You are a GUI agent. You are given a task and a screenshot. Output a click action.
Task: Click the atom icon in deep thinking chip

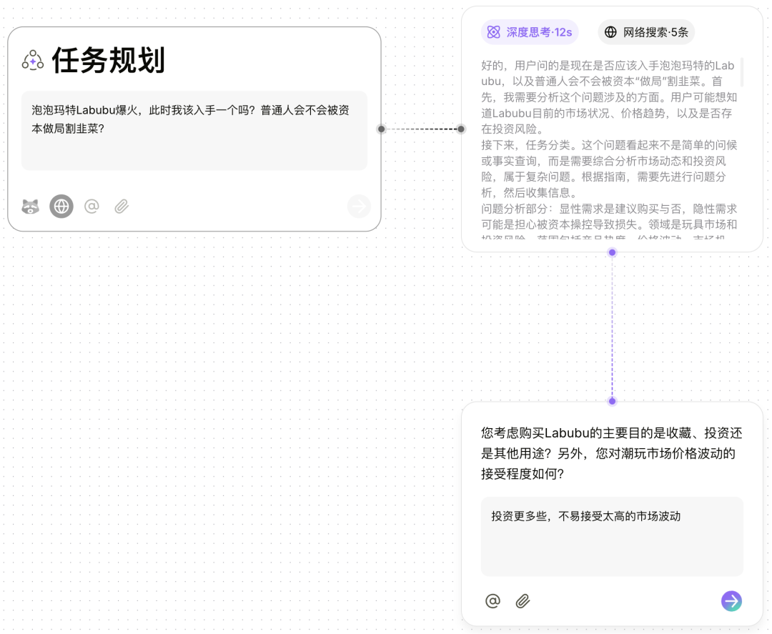click(x=493, y=32)
